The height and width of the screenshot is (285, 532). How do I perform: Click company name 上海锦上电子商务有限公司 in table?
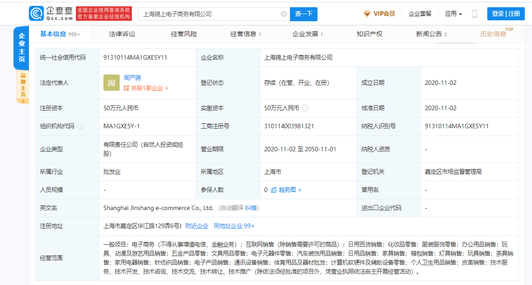click(x=299, y=58)
